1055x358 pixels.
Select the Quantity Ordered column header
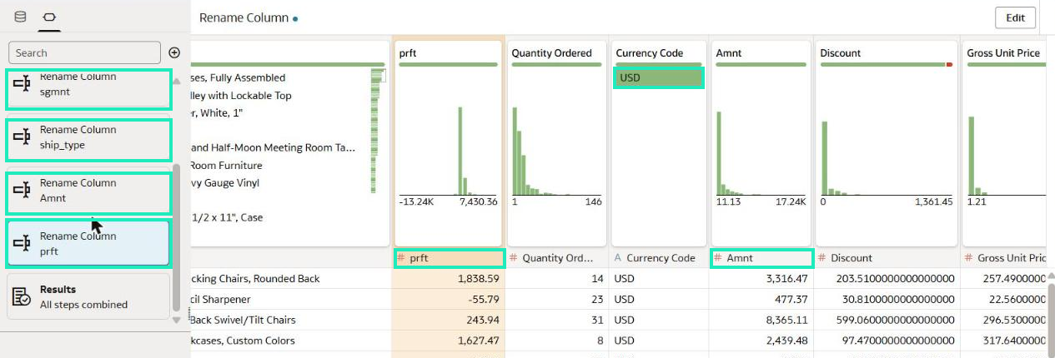(x=556, y=258)
